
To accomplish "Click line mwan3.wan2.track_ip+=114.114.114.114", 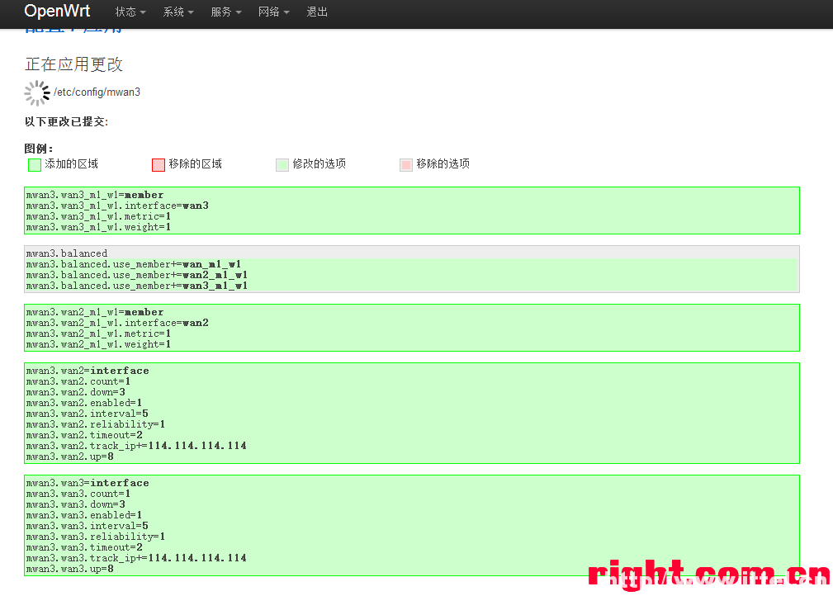I will tap(136, 446).
